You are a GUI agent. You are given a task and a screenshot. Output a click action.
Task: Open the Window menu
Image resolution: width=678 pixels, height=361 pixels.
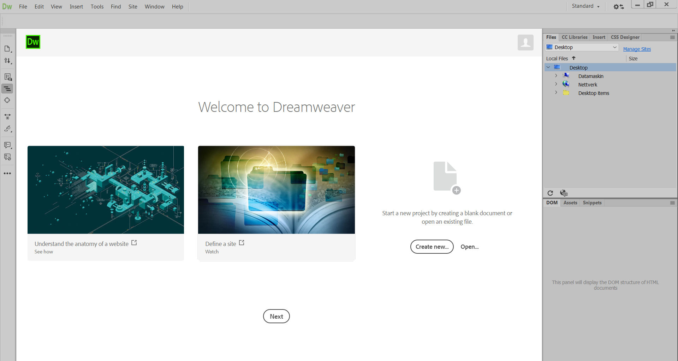pyautogui.click(x=155, y=6)
